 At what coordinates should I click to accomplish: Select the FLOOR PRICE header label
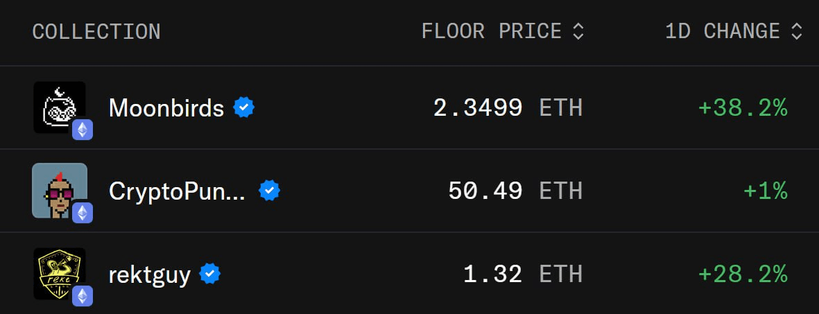[x=492, y=32]
